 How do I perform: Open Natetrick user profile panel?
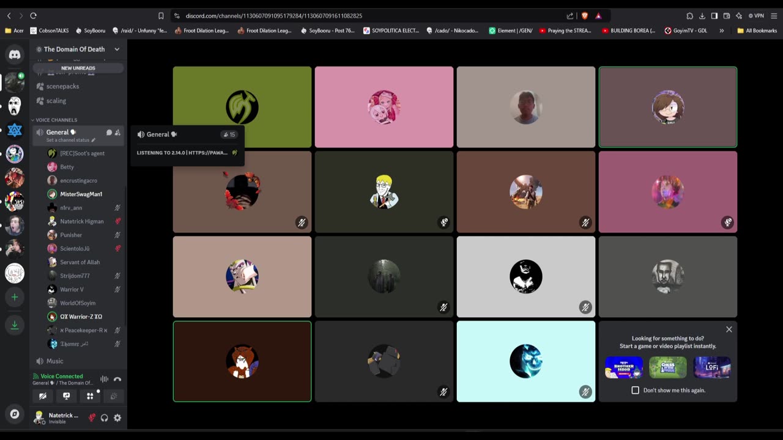coord(58,418)
